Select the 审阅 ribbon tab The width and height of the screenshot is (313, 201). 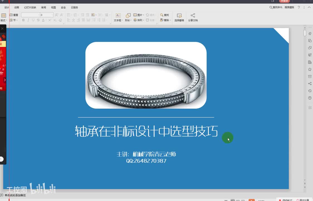coord(43,8)
